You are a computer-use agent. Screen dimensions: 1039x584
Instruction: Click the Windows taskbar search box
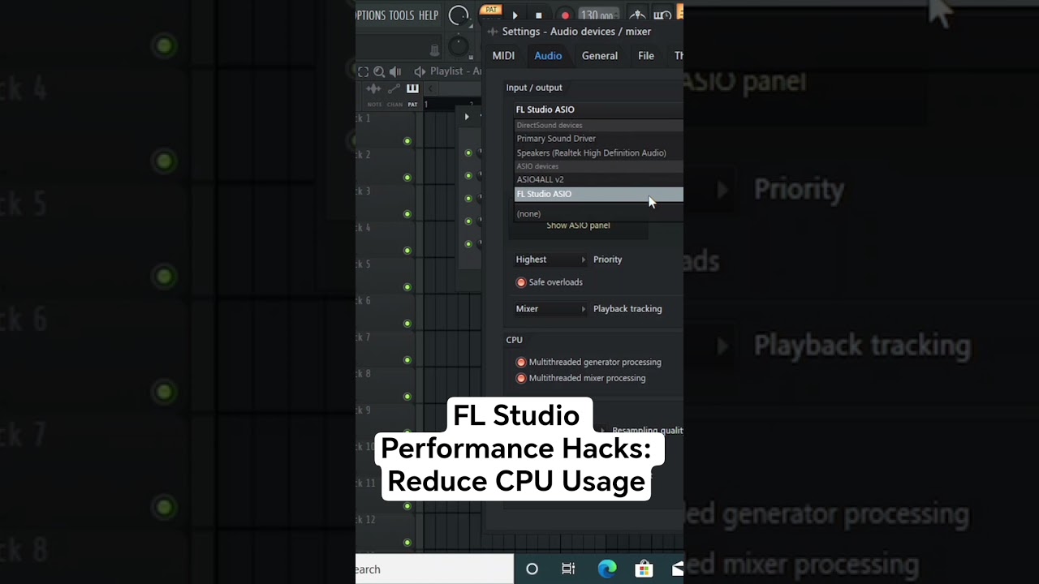[434, 569]
